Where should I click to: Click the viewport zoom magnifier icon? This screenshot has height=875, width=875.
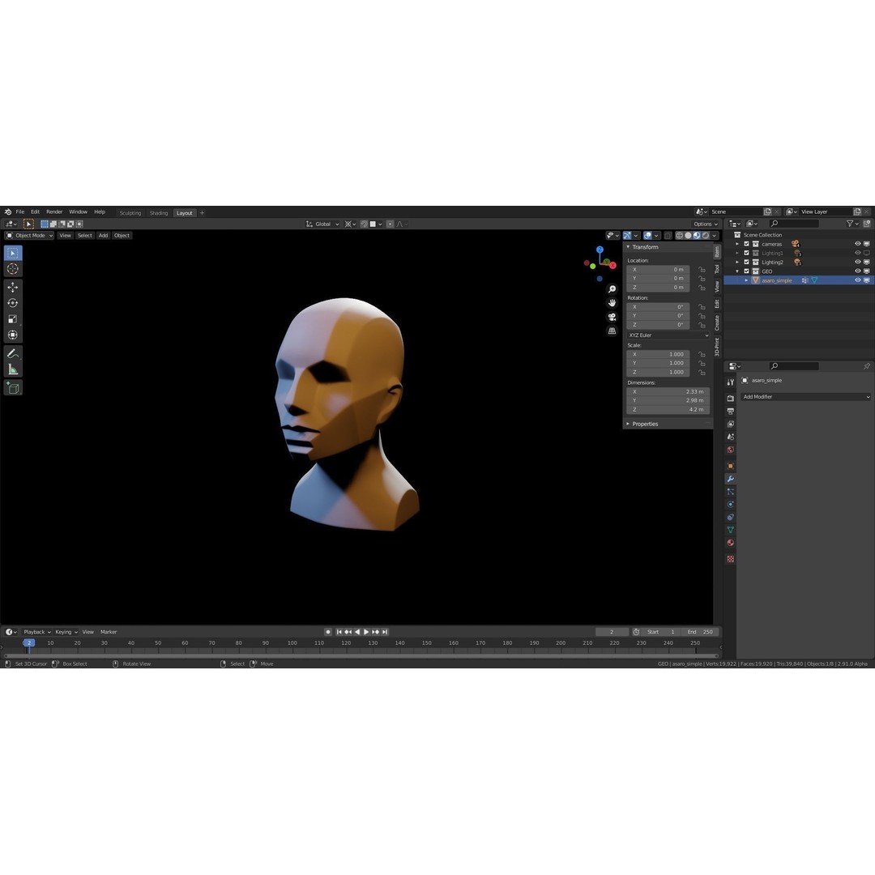click(x=612, y=289)
